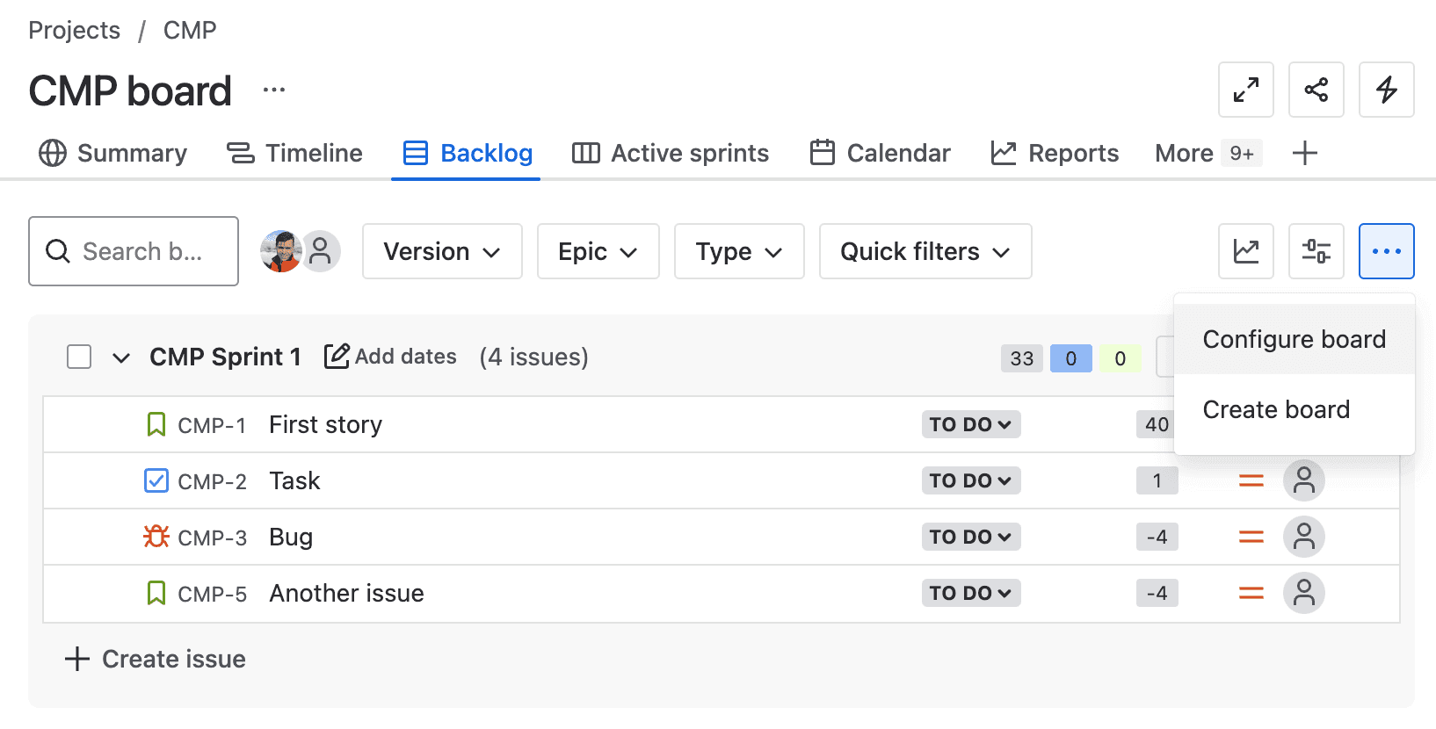Click ellipsis next to CMP board title

click(274, 90)
